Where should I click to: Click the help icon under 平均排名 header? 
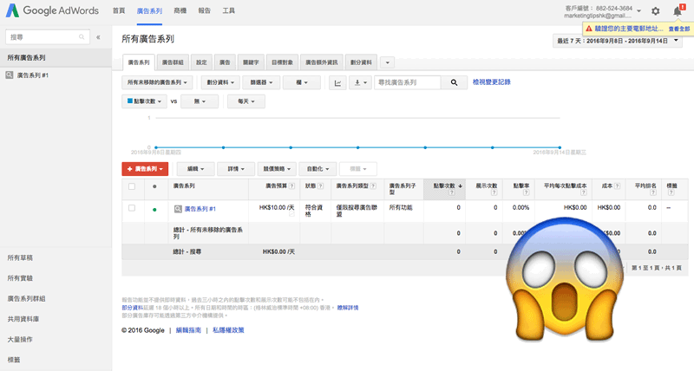653,192
